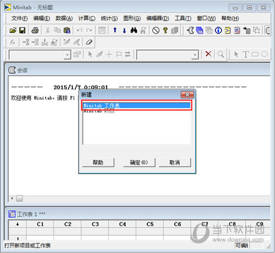Select 'Minitab 项目' in the list
The height and width of the screenshot is (253, 275).
coord(136,111)
